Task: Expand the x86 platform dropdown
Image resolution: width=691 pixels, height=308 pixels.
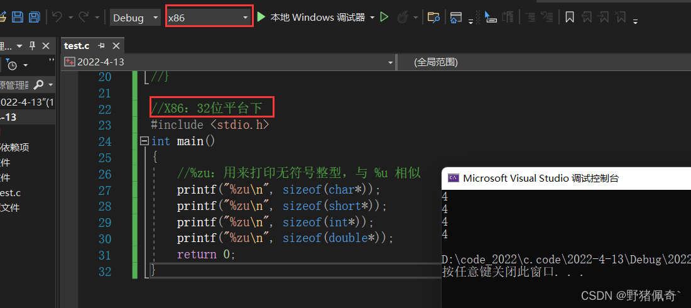Action: pos(245,18)
